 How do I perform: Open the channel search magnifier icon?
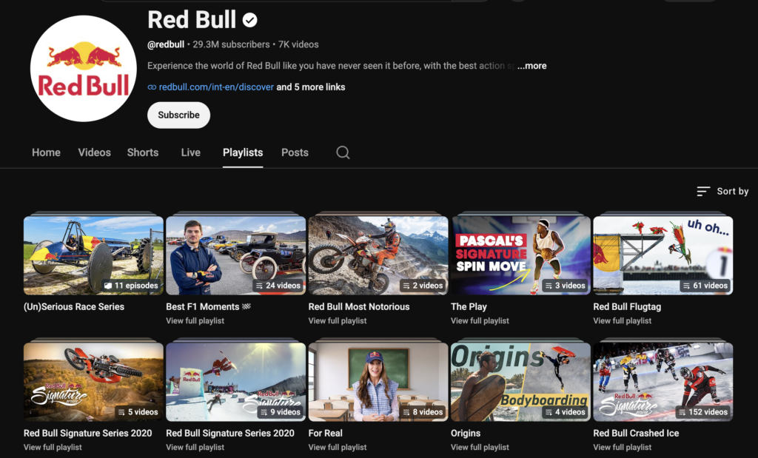click(x=343, y=152)
